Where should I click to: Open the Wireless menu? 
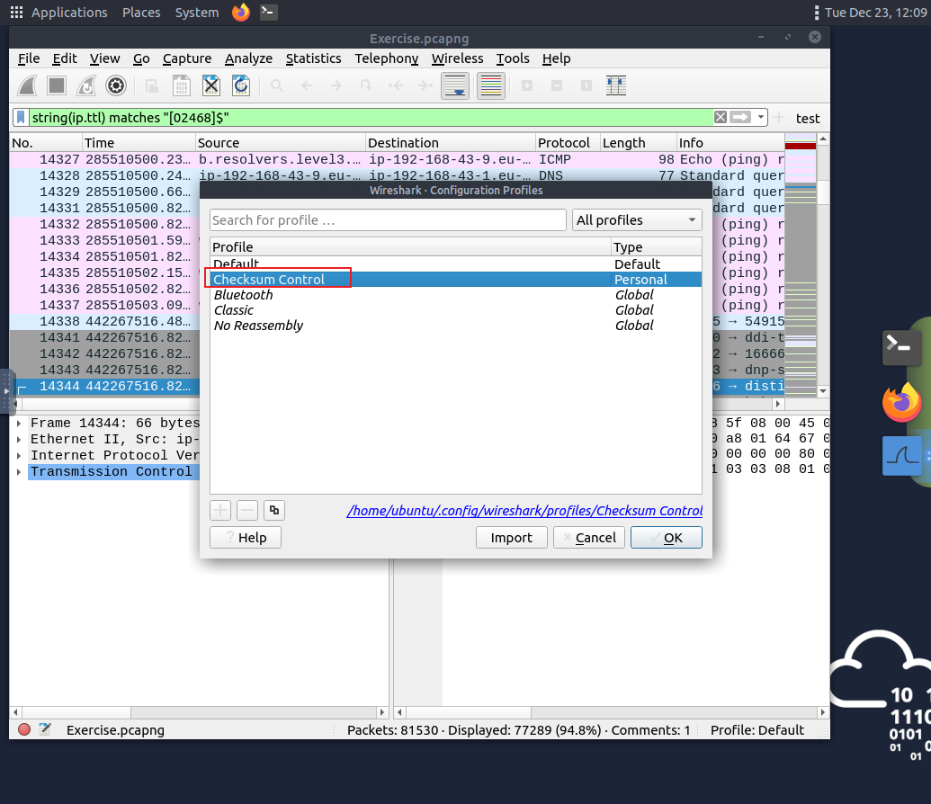coord(457,58)
